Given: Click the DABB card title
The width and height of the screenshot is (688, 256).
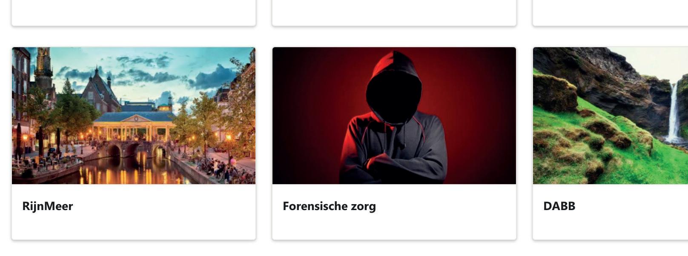Looking at the screenshot, I should (559, 206).
